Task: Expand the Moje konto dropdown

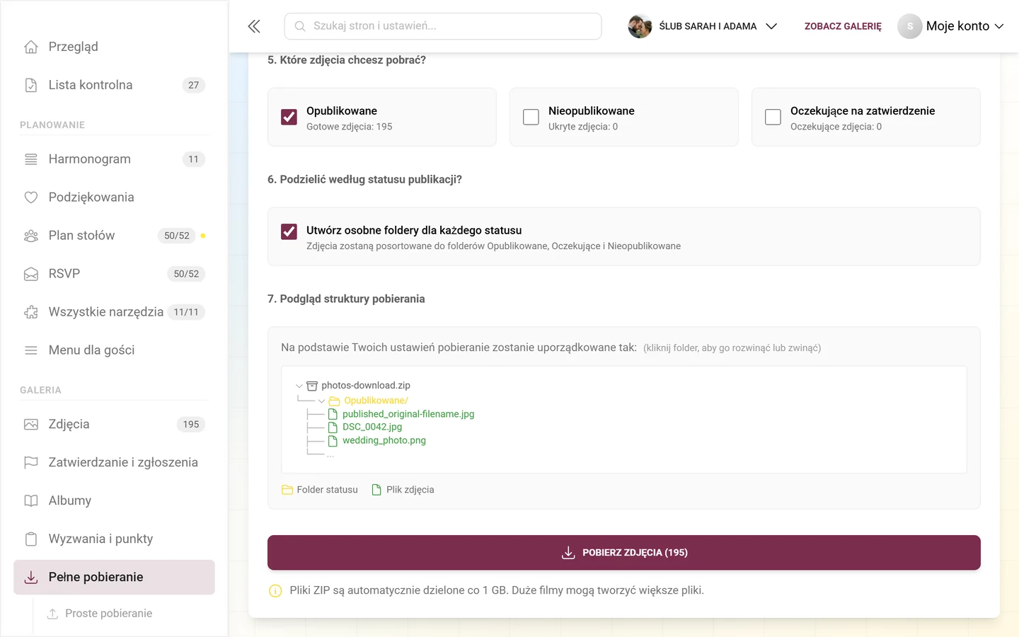Action: (x=951, y=26)
